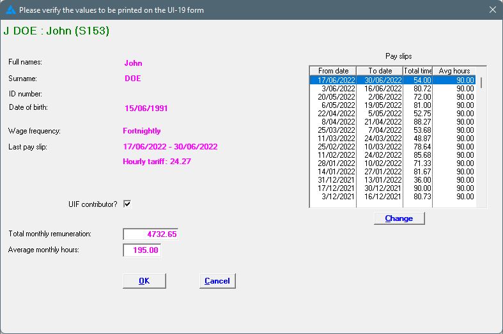Click total time value 78.64
The height and width of the screenshot is (334, 503).
point(422,147)
